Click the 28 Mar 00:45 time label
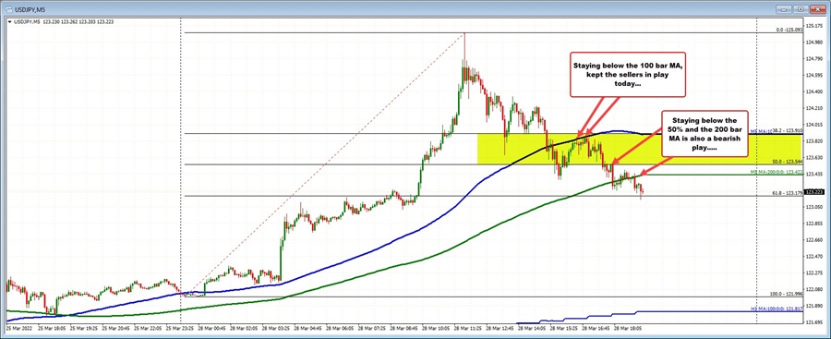This screenshot has height=339, width=831. [x=212, y=329]
